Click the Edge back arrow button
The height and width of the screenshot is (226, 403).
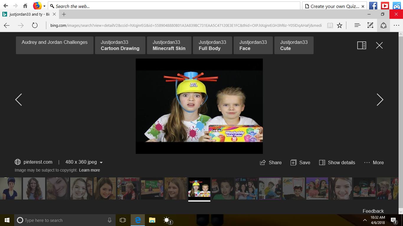tap(6, 26)
